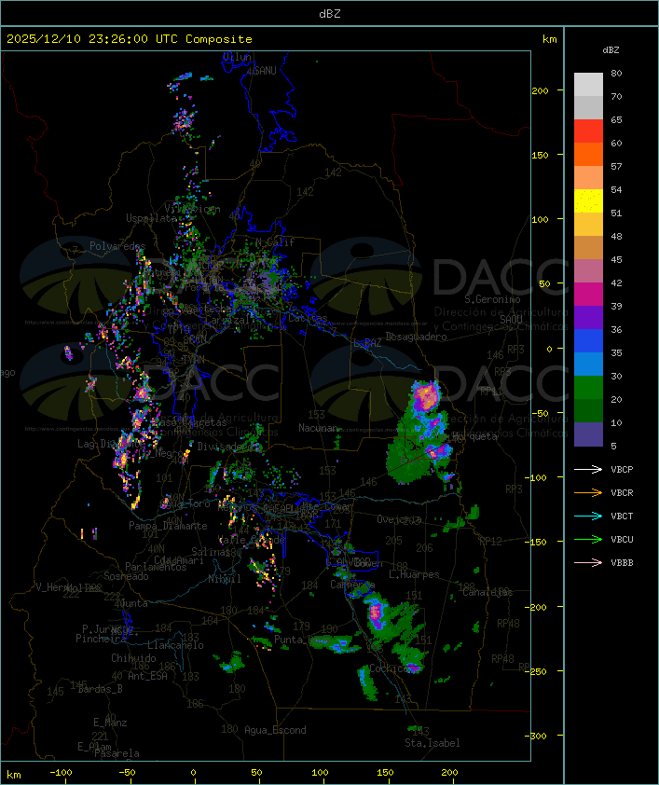This screenshot has width=659, height=785.
Task: Click the Pampa_Diamante map label
Action: (x=168, y=526)
